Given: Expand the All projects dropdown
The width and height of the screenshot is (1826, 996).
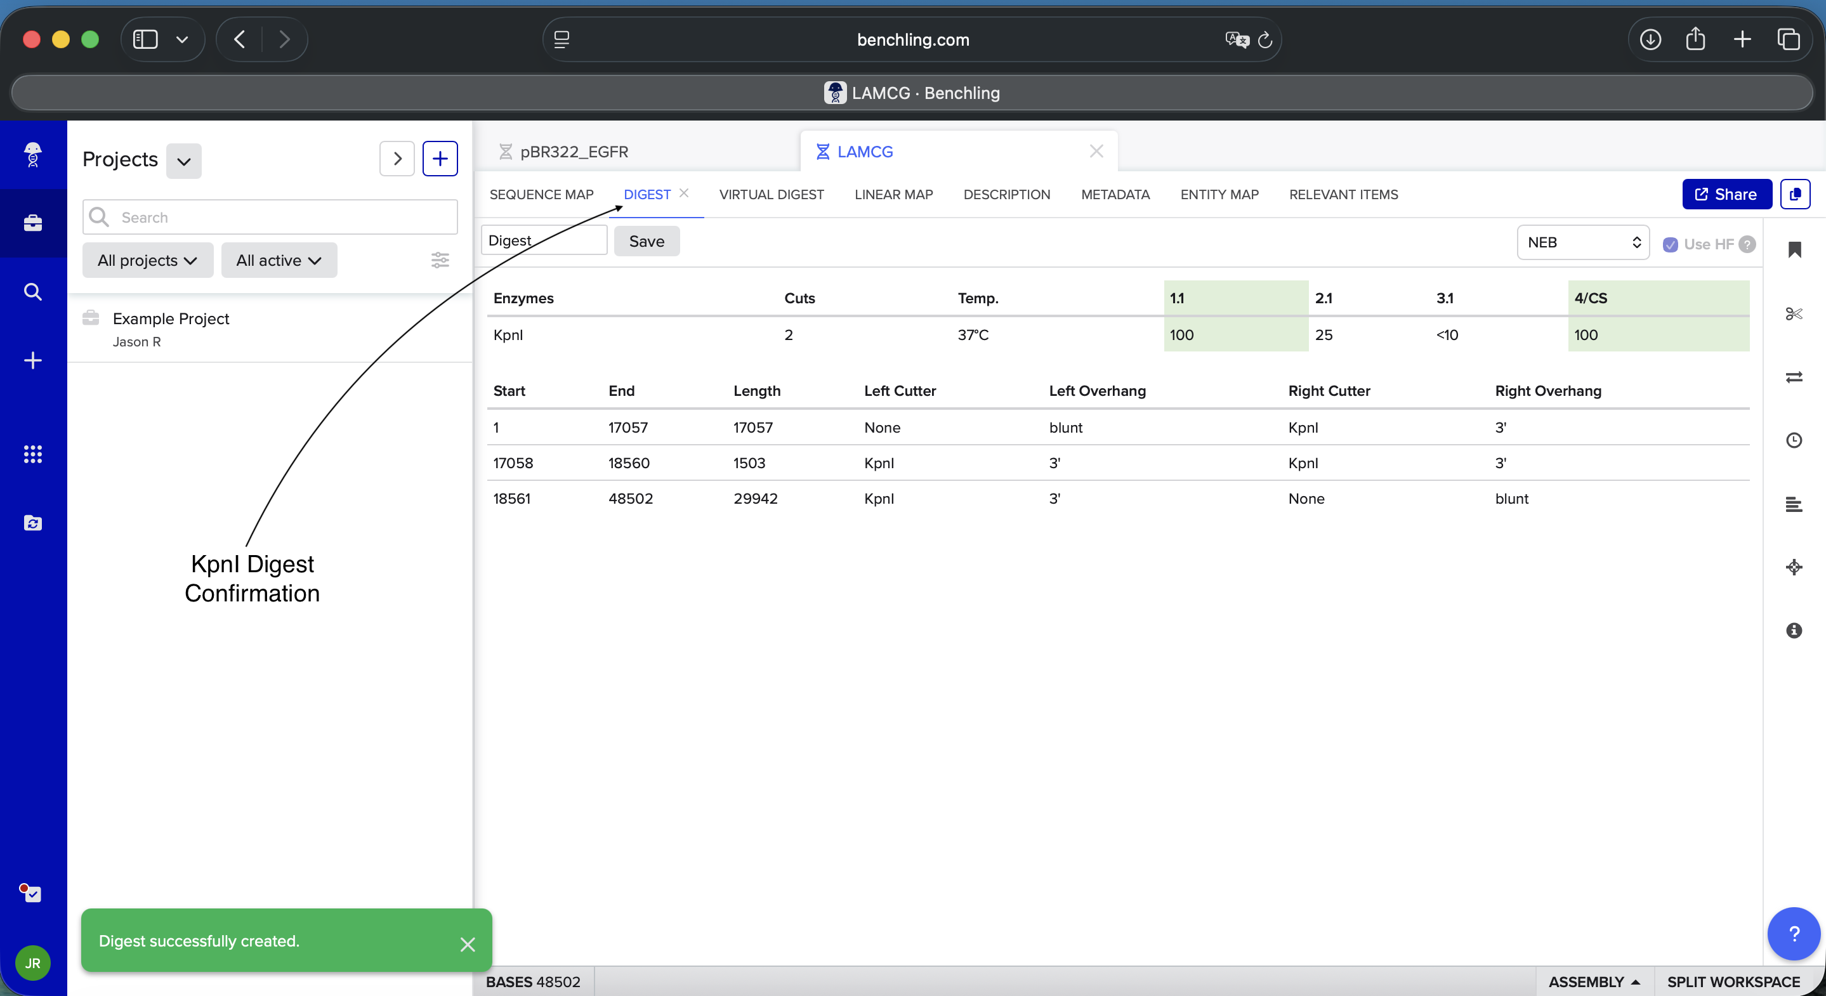Looking at the screenshot, I should 147,260.
